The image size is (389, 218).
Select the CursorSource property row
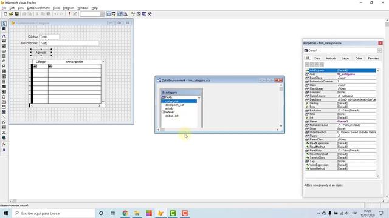[x=340, y=96]
